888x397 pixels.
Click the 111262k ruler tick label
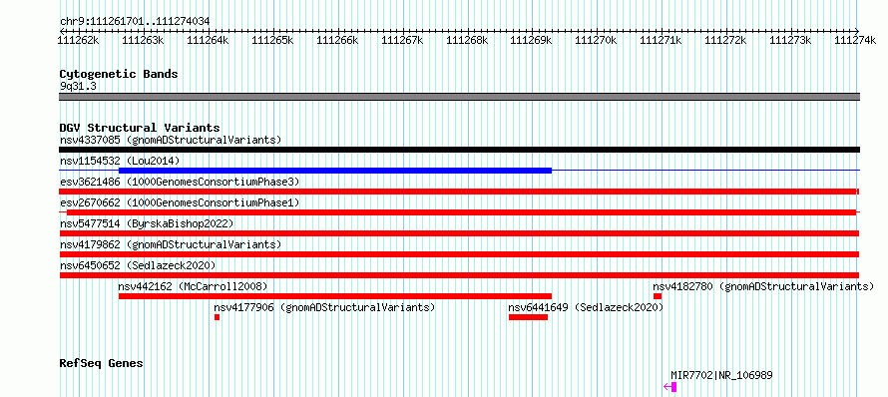click(x=79, y=40)
